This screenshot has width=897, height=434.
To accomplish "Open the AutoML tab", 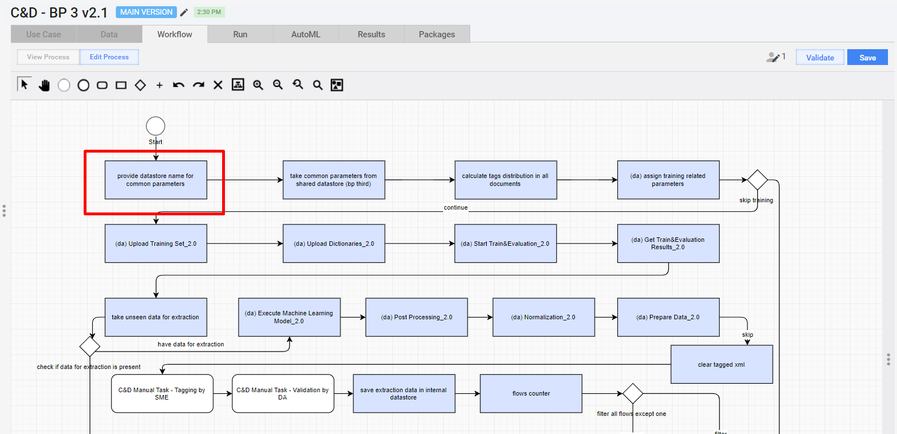I will tap(306, 34).
